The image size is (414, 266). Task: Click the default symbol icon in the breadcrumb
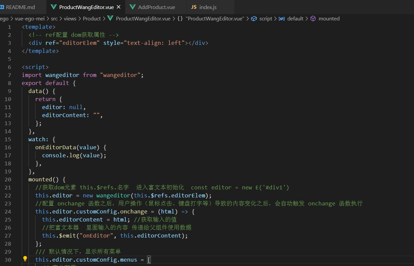(281, 19)
